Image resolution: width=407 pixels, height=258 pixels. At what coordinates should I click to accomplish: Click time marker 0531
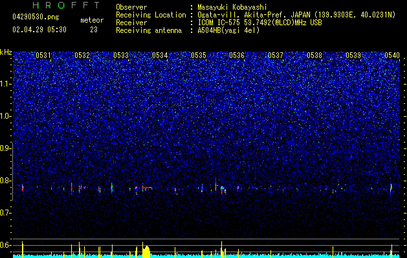click(x=43, y=55)
